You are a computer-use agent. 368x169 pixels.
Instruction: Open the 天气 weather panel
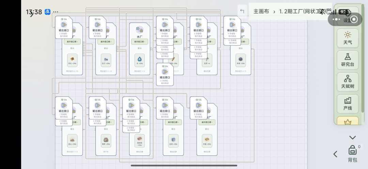[348, 38]
